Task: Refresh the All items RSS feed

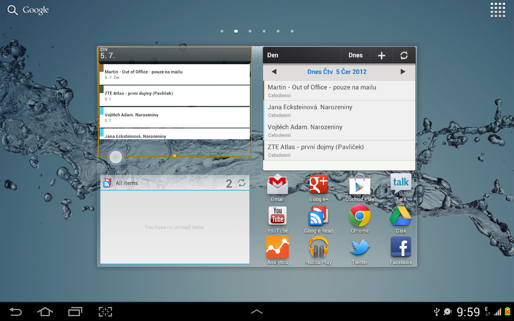Action: click(241, 183)
